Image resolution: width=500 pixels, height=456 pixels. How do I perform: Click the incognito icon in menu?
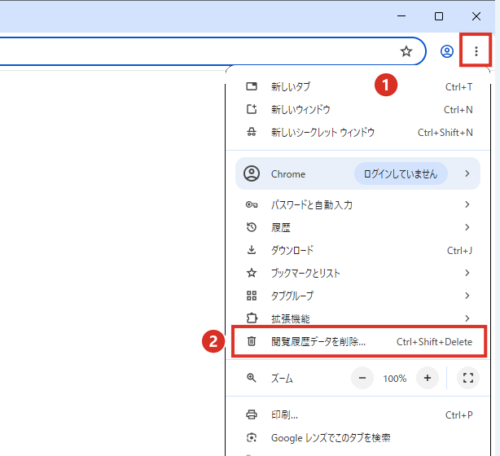click(252, 132)
